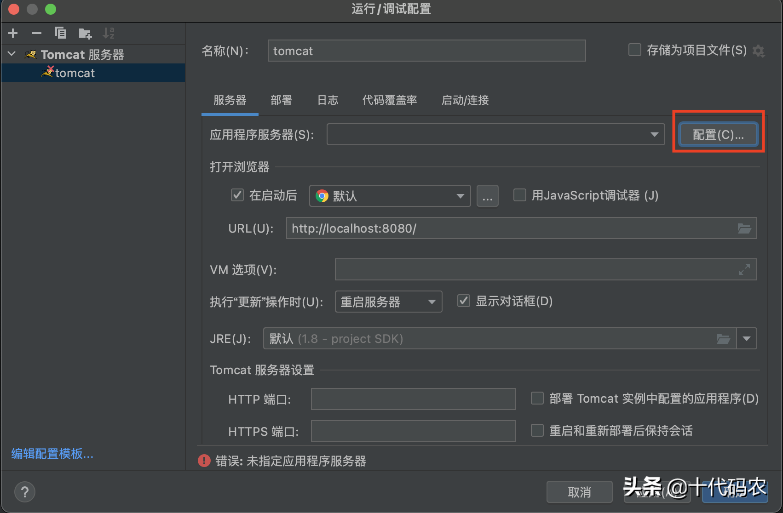Click the JRE 默认 field
This screenshot has height=513, width=783.
pos(500,339)
